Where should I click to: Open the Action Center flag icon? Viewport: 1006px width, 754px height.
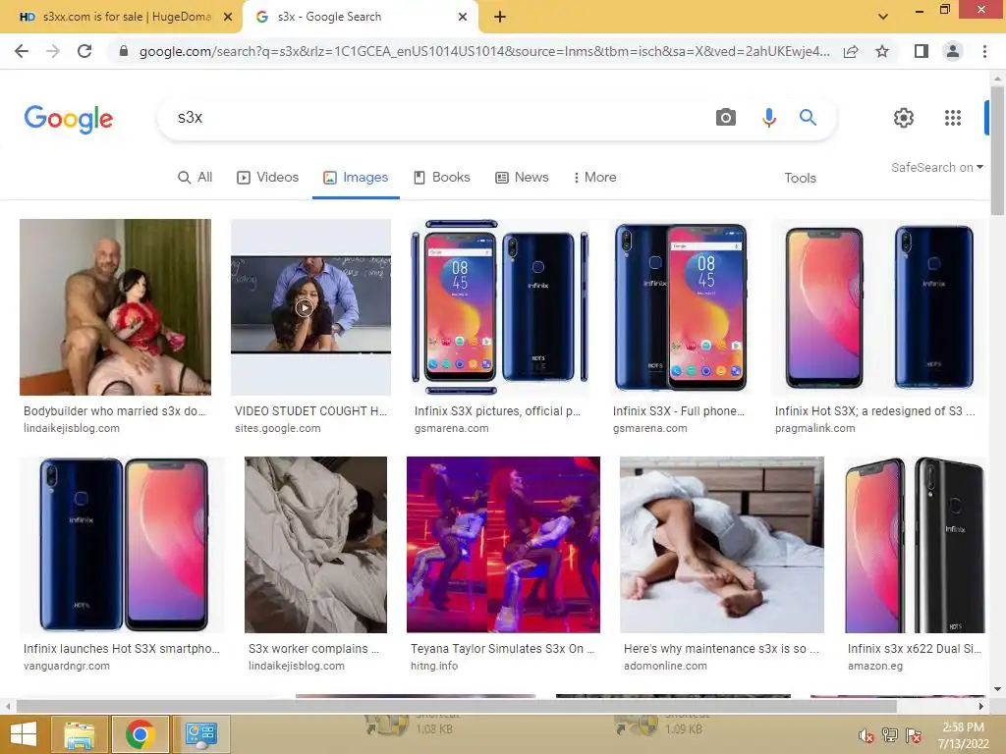tap(914, 736)
